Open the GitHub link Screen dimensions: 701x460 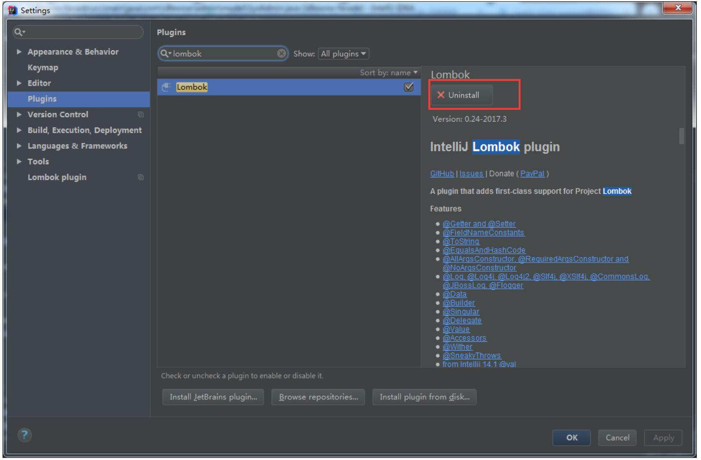pyautogui.click(x=442, y=174)
